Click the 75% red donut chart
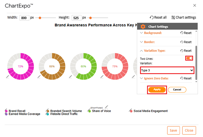 (x=115, y=66)
